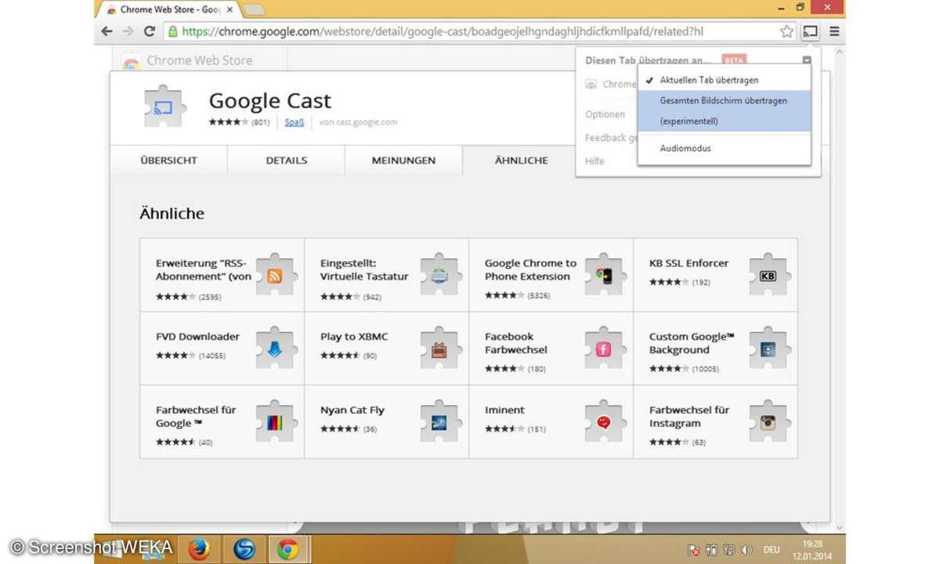940x564 pixels.
Task: Click the Chrome taskbar icon
Action: click(288, 550)
